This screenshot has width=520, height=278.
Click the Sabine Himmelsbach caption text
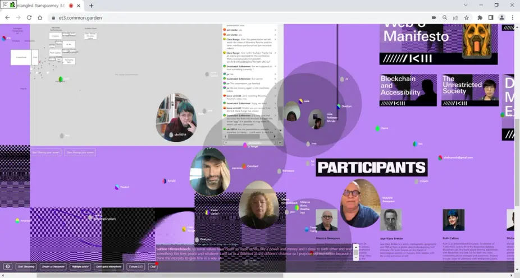(x=254, y=253)
